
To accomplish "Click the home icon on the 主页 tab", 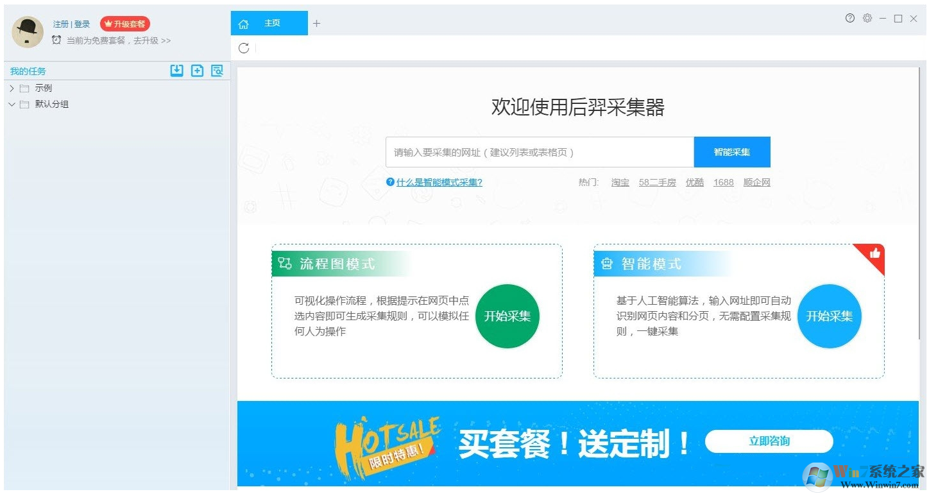I will click(244, 23).
